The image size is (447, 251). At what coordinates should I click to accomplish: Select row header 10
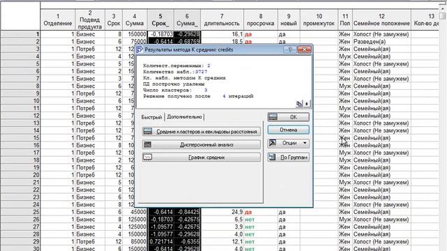20,100
